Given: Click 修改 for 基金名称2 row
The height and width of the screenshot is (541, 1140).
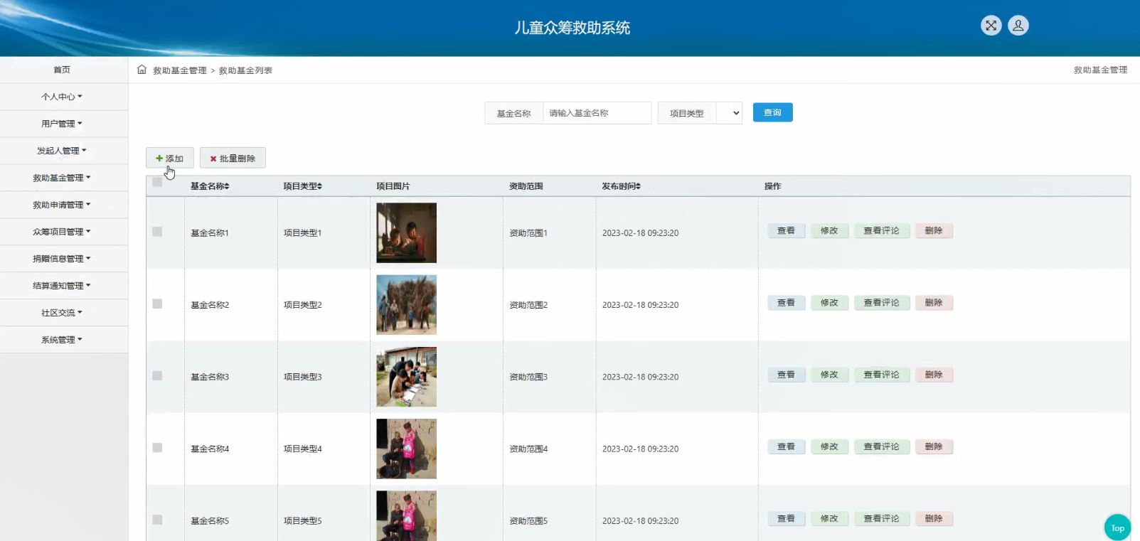Looking at the screenshot, I should (829, 303).
